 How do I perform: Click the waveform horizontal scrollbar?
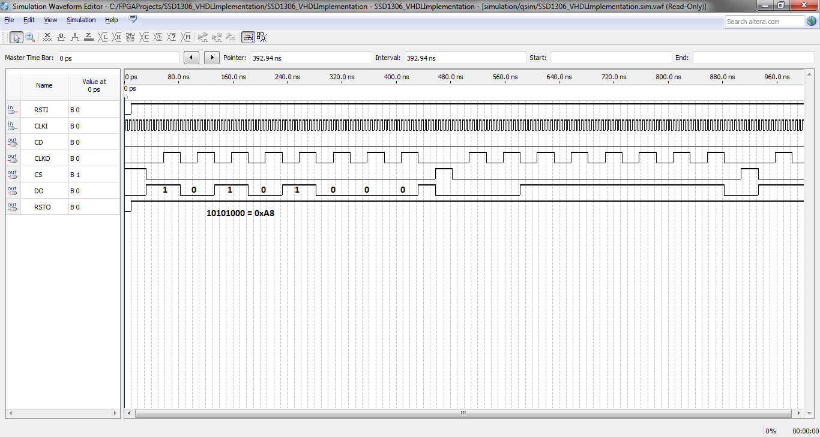click(463, 414)
